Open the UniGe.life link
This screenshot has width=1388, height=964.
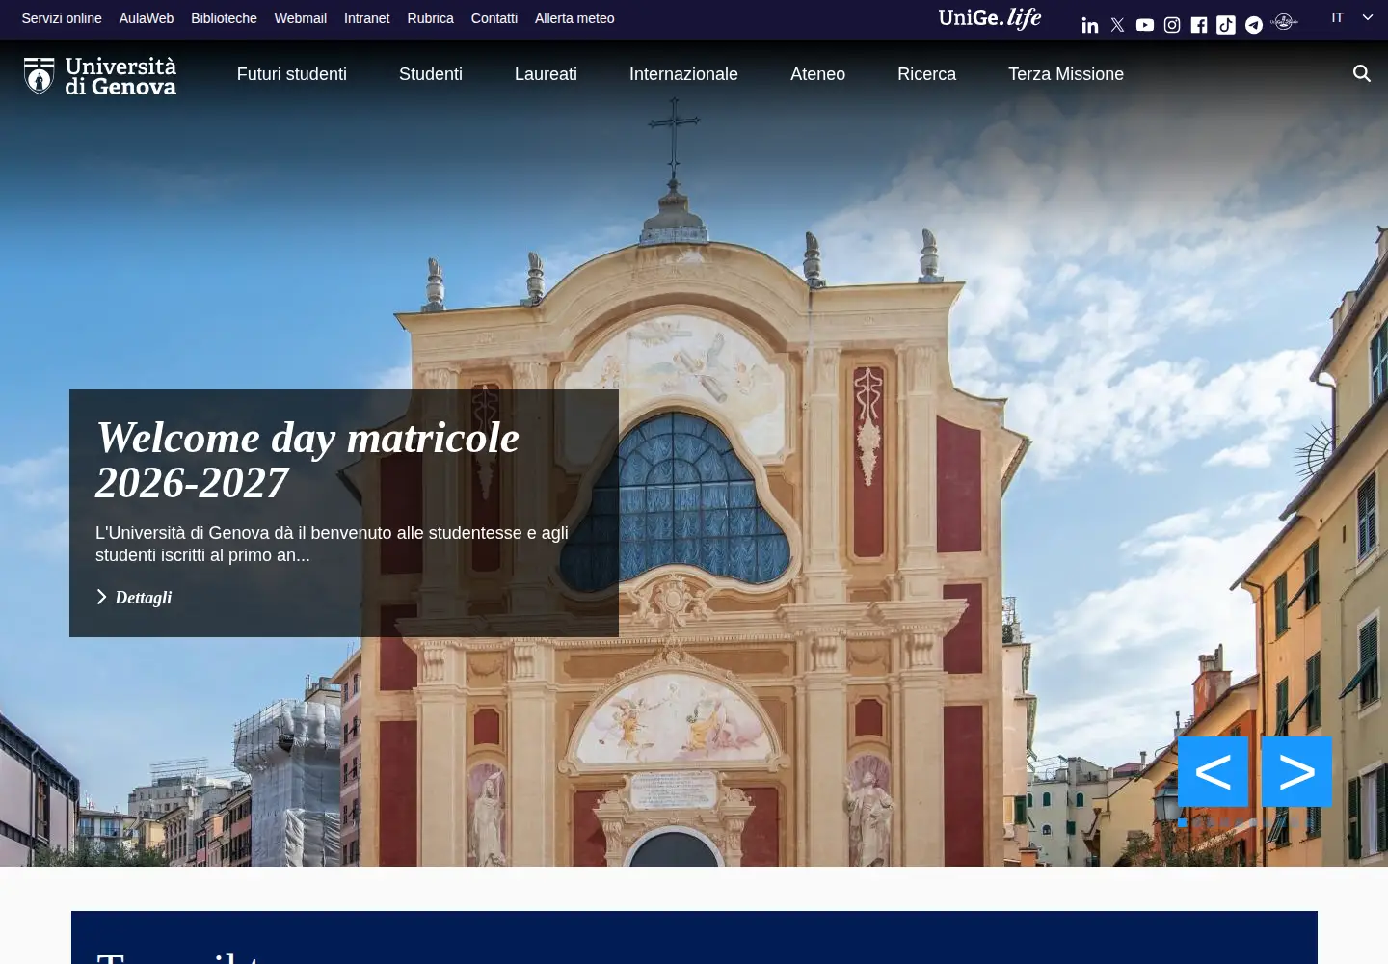(x=990, y=18)
